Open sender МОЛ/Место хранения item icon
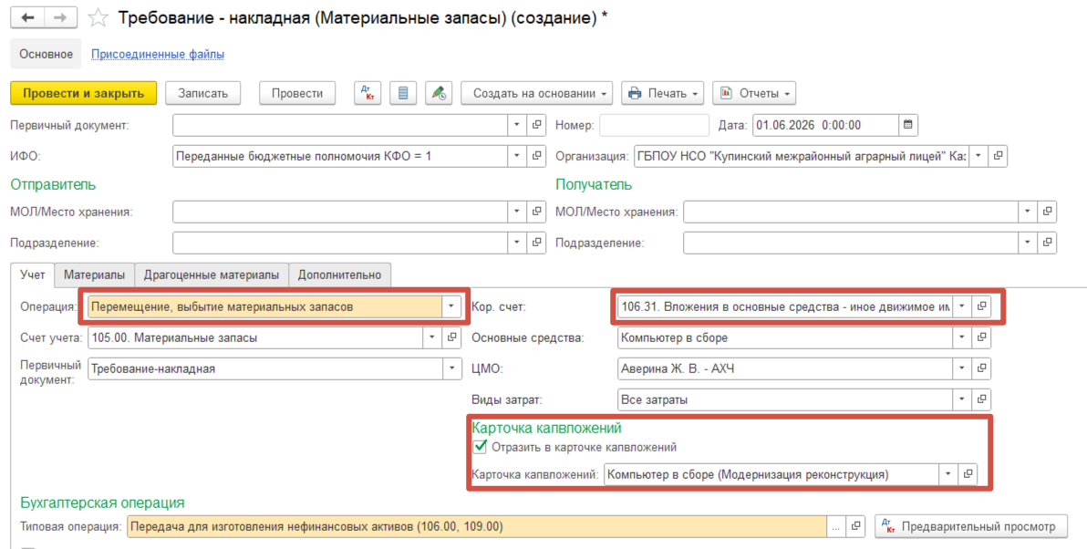This screenshot has height=549, width=1087. click(x=536, y=212)
